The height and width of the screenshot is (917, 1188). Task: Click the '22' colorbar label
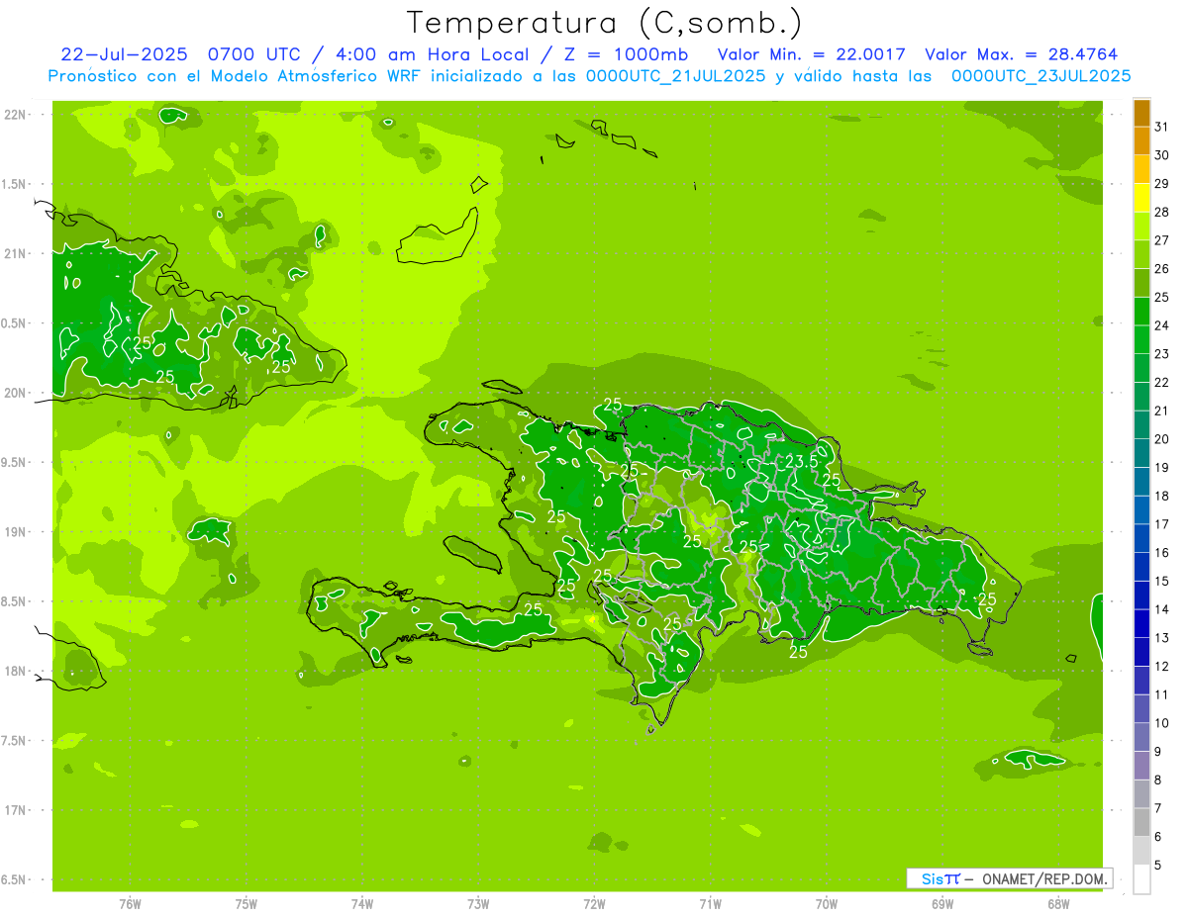tap(1161, 382)
